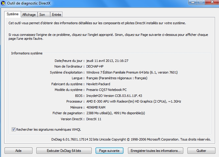Open the Affichage tab
This screenshot has width=219, height=157.
point(29,15)
